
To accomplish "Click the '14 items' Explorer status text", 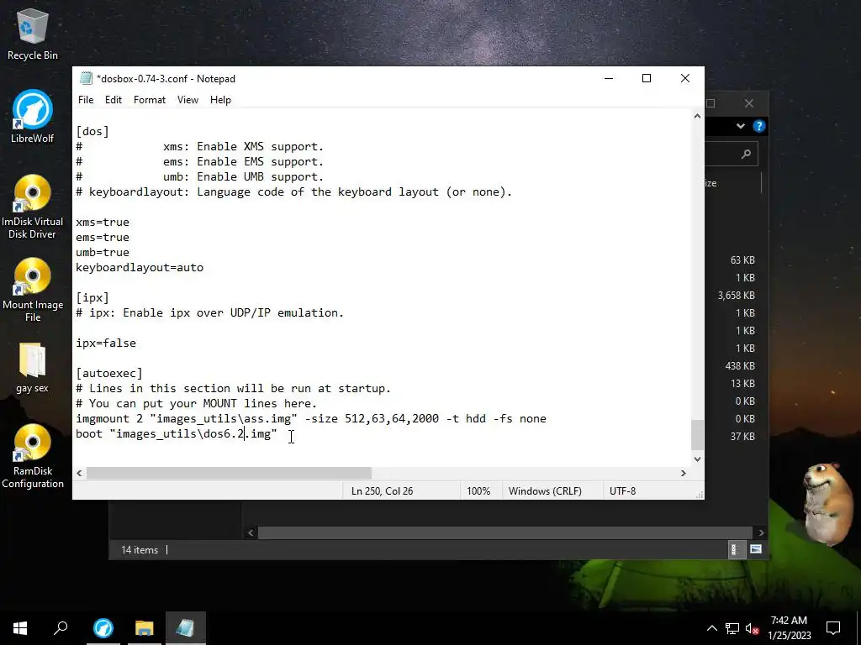I will click(x=140, y=549).
